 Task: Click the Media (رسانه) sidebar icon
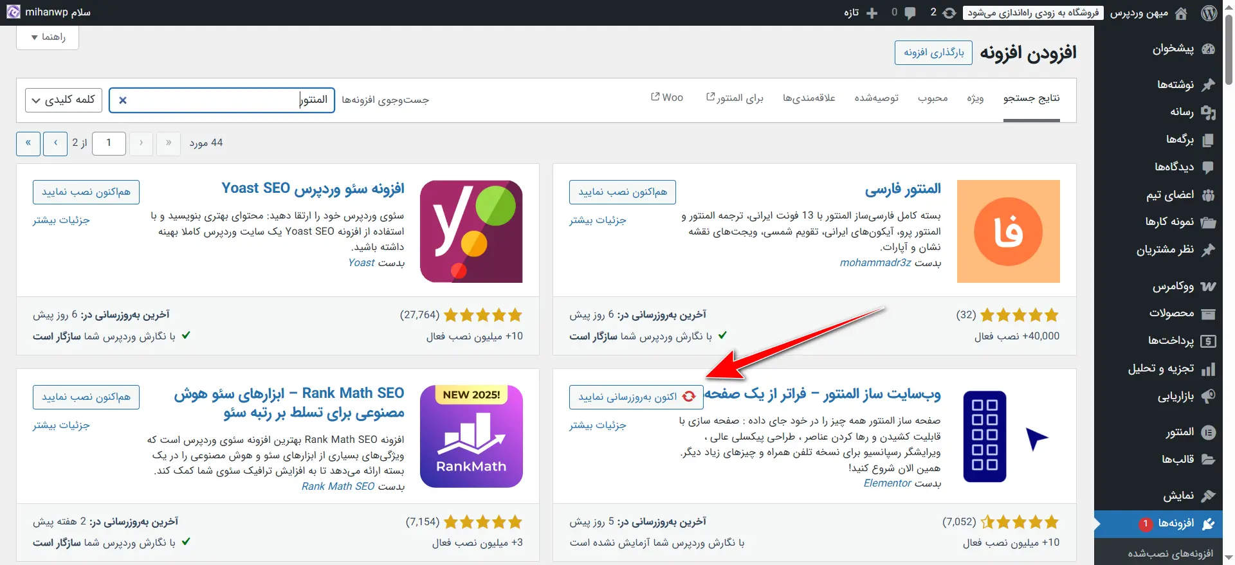[1208, 112]
